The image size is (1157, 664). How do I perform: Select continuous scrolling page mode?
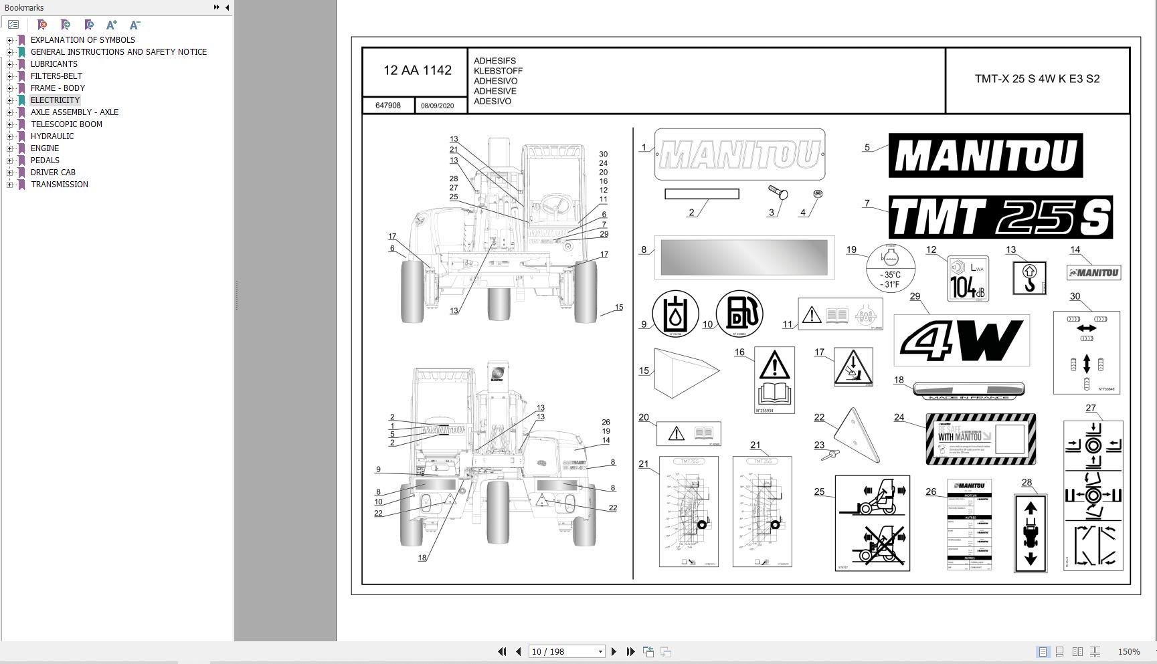1060,651
